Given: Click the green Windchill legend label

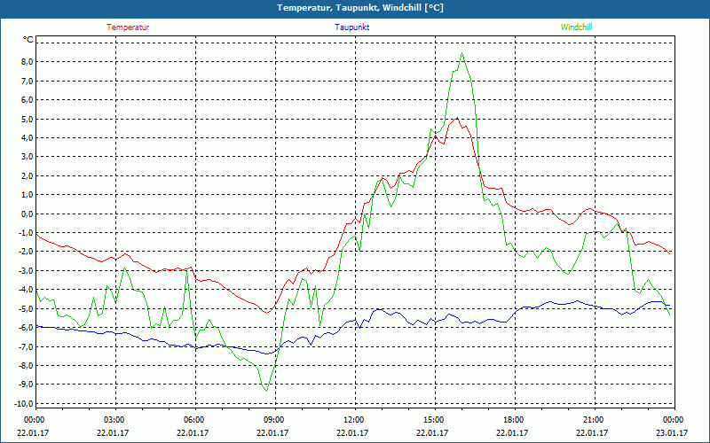Looking at the screenshot, I should (576, 27).
